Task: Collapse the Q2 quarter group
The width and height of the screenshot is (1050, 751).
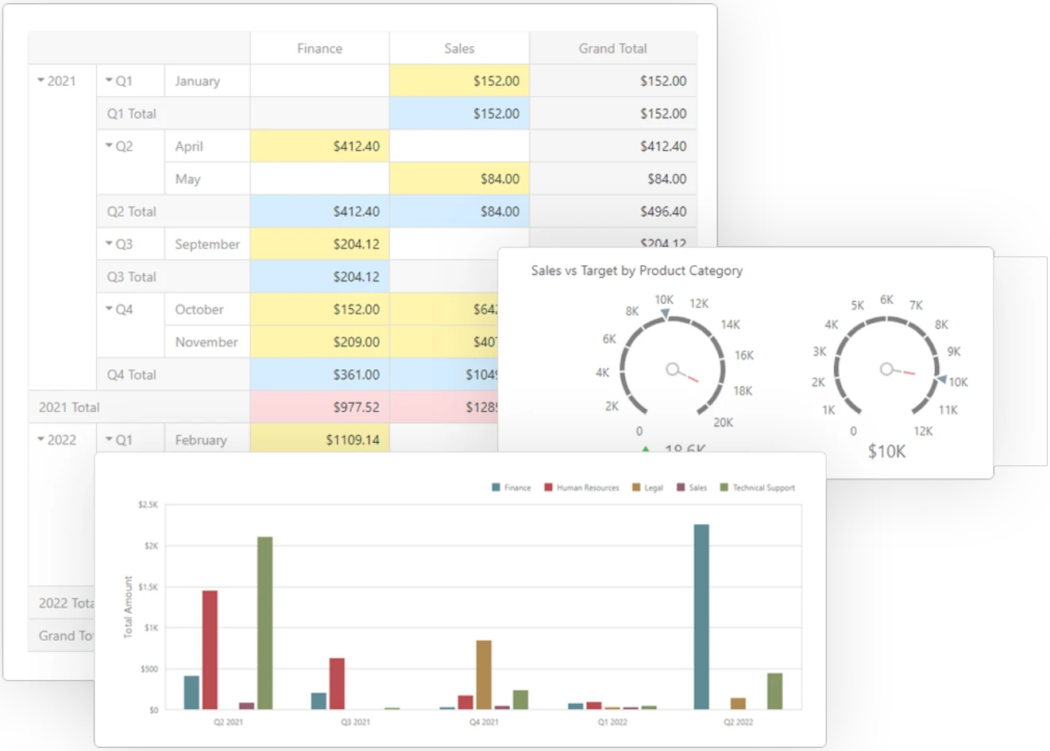Action: tap(110, 146)
